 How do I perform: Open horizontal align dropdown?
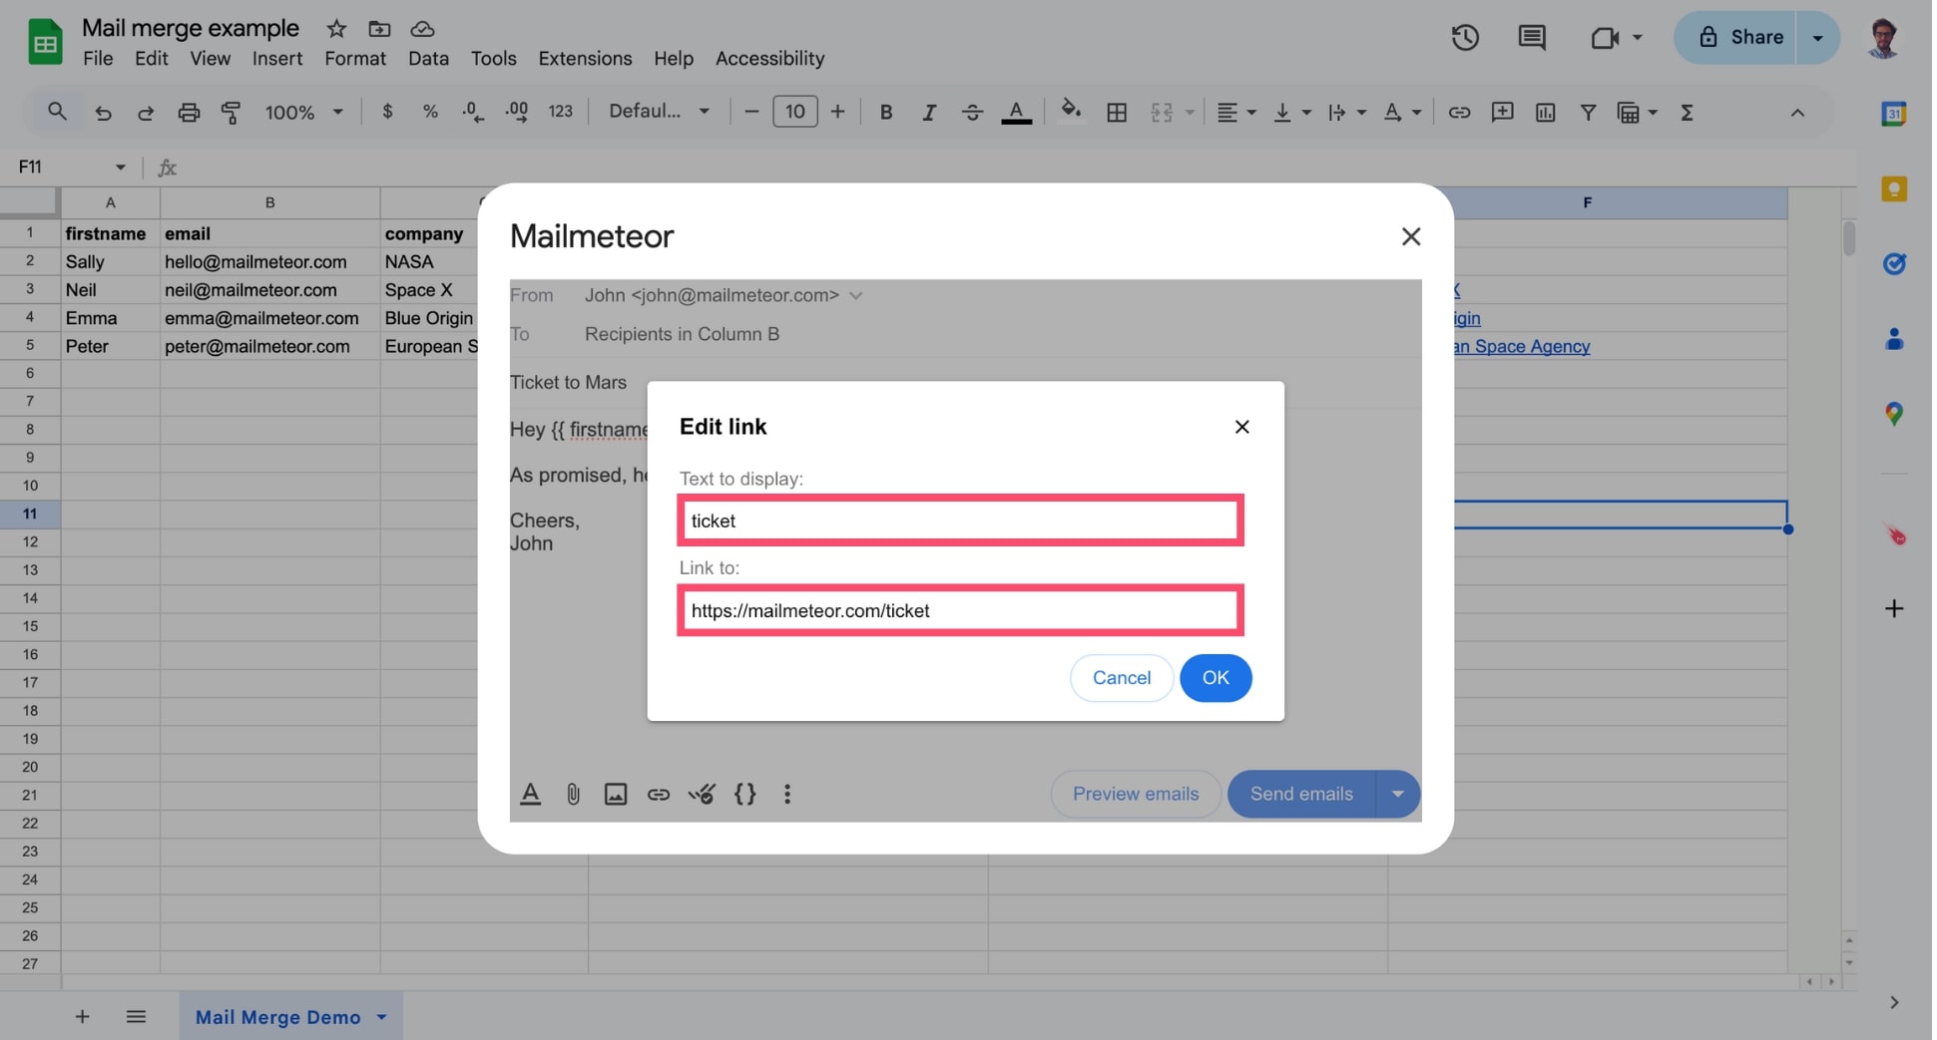[1235, 113]
